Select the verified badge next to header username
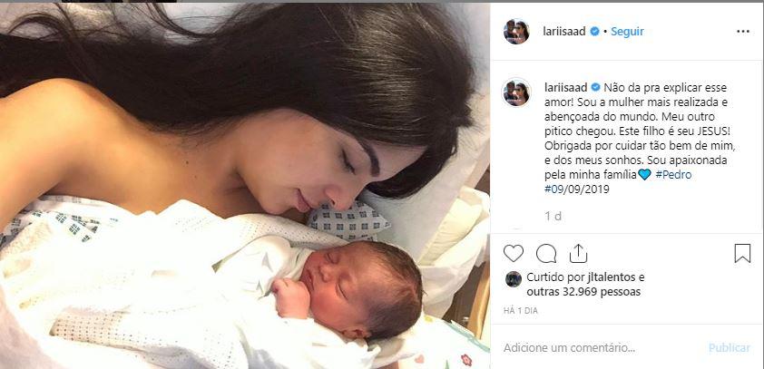 pos(595,32)
